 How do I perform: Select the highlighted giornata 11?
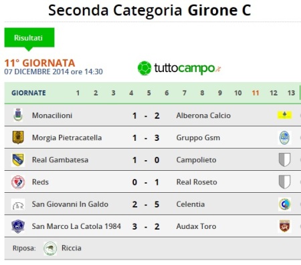[256, 93]
